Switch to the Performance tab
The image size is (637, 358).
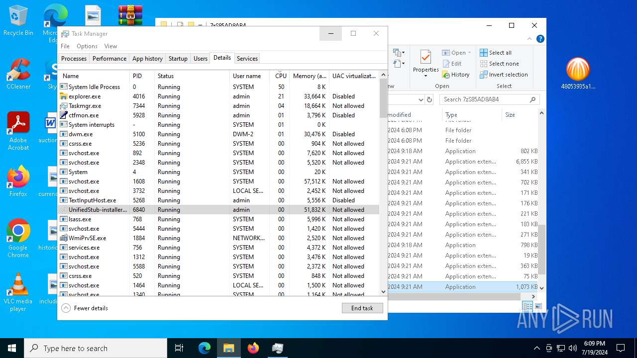click(x=109, y=59)
